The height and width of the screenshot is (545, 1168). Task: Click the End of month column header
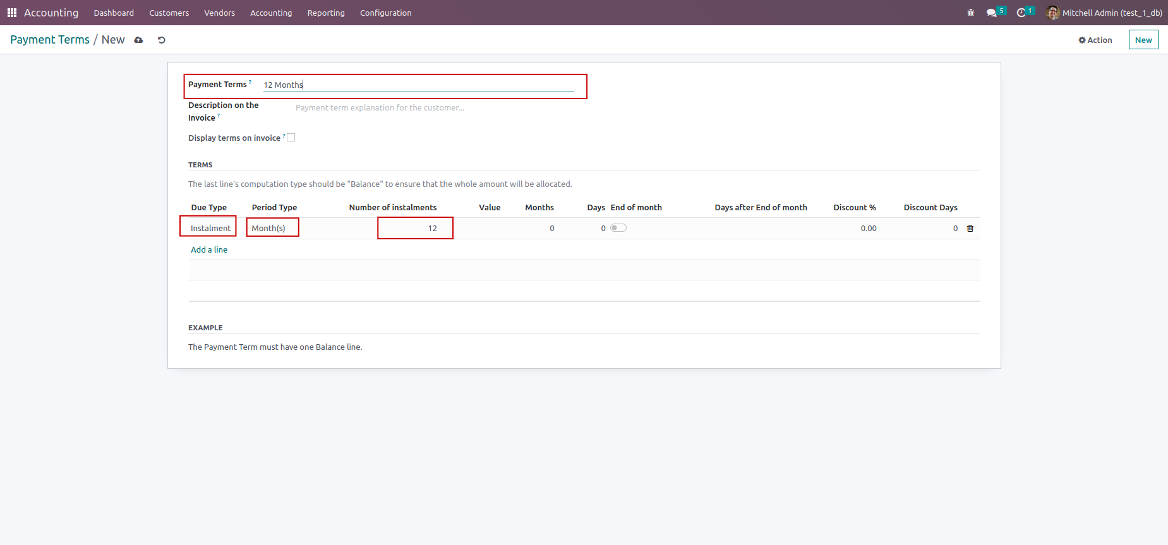[x=636, y=208]
